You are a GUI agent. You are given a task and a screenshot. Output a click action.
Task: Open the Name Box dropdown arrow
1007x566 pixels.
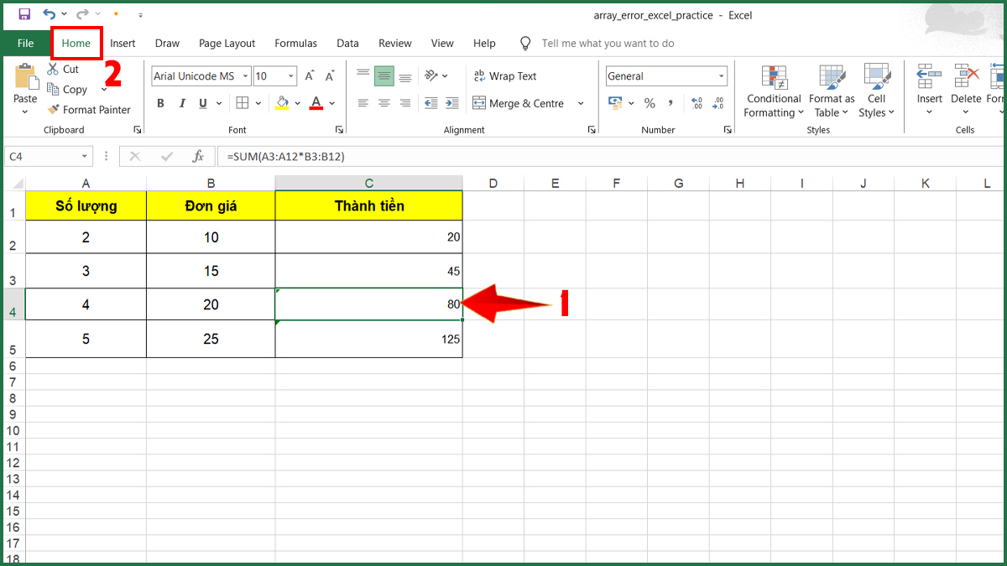[85, 156]
